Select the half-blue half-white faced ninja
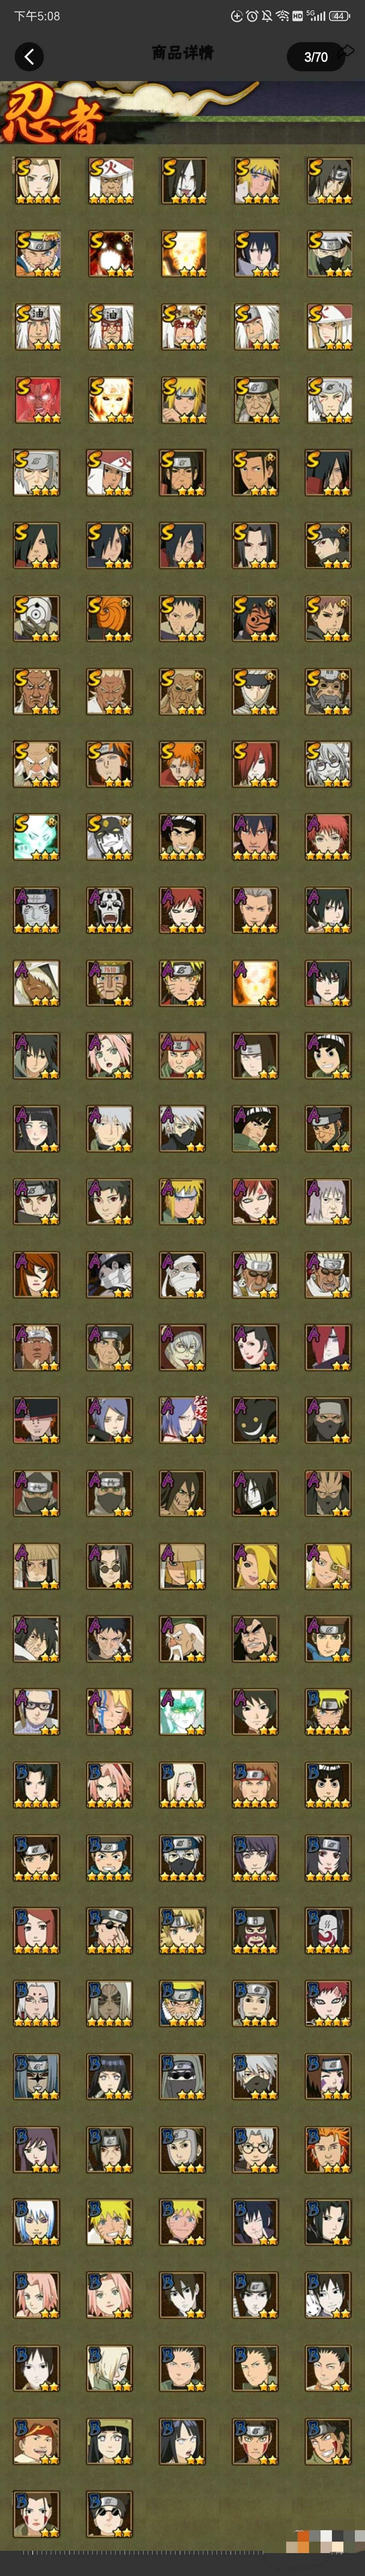The image size is (365, 2576). point(110,1713)
